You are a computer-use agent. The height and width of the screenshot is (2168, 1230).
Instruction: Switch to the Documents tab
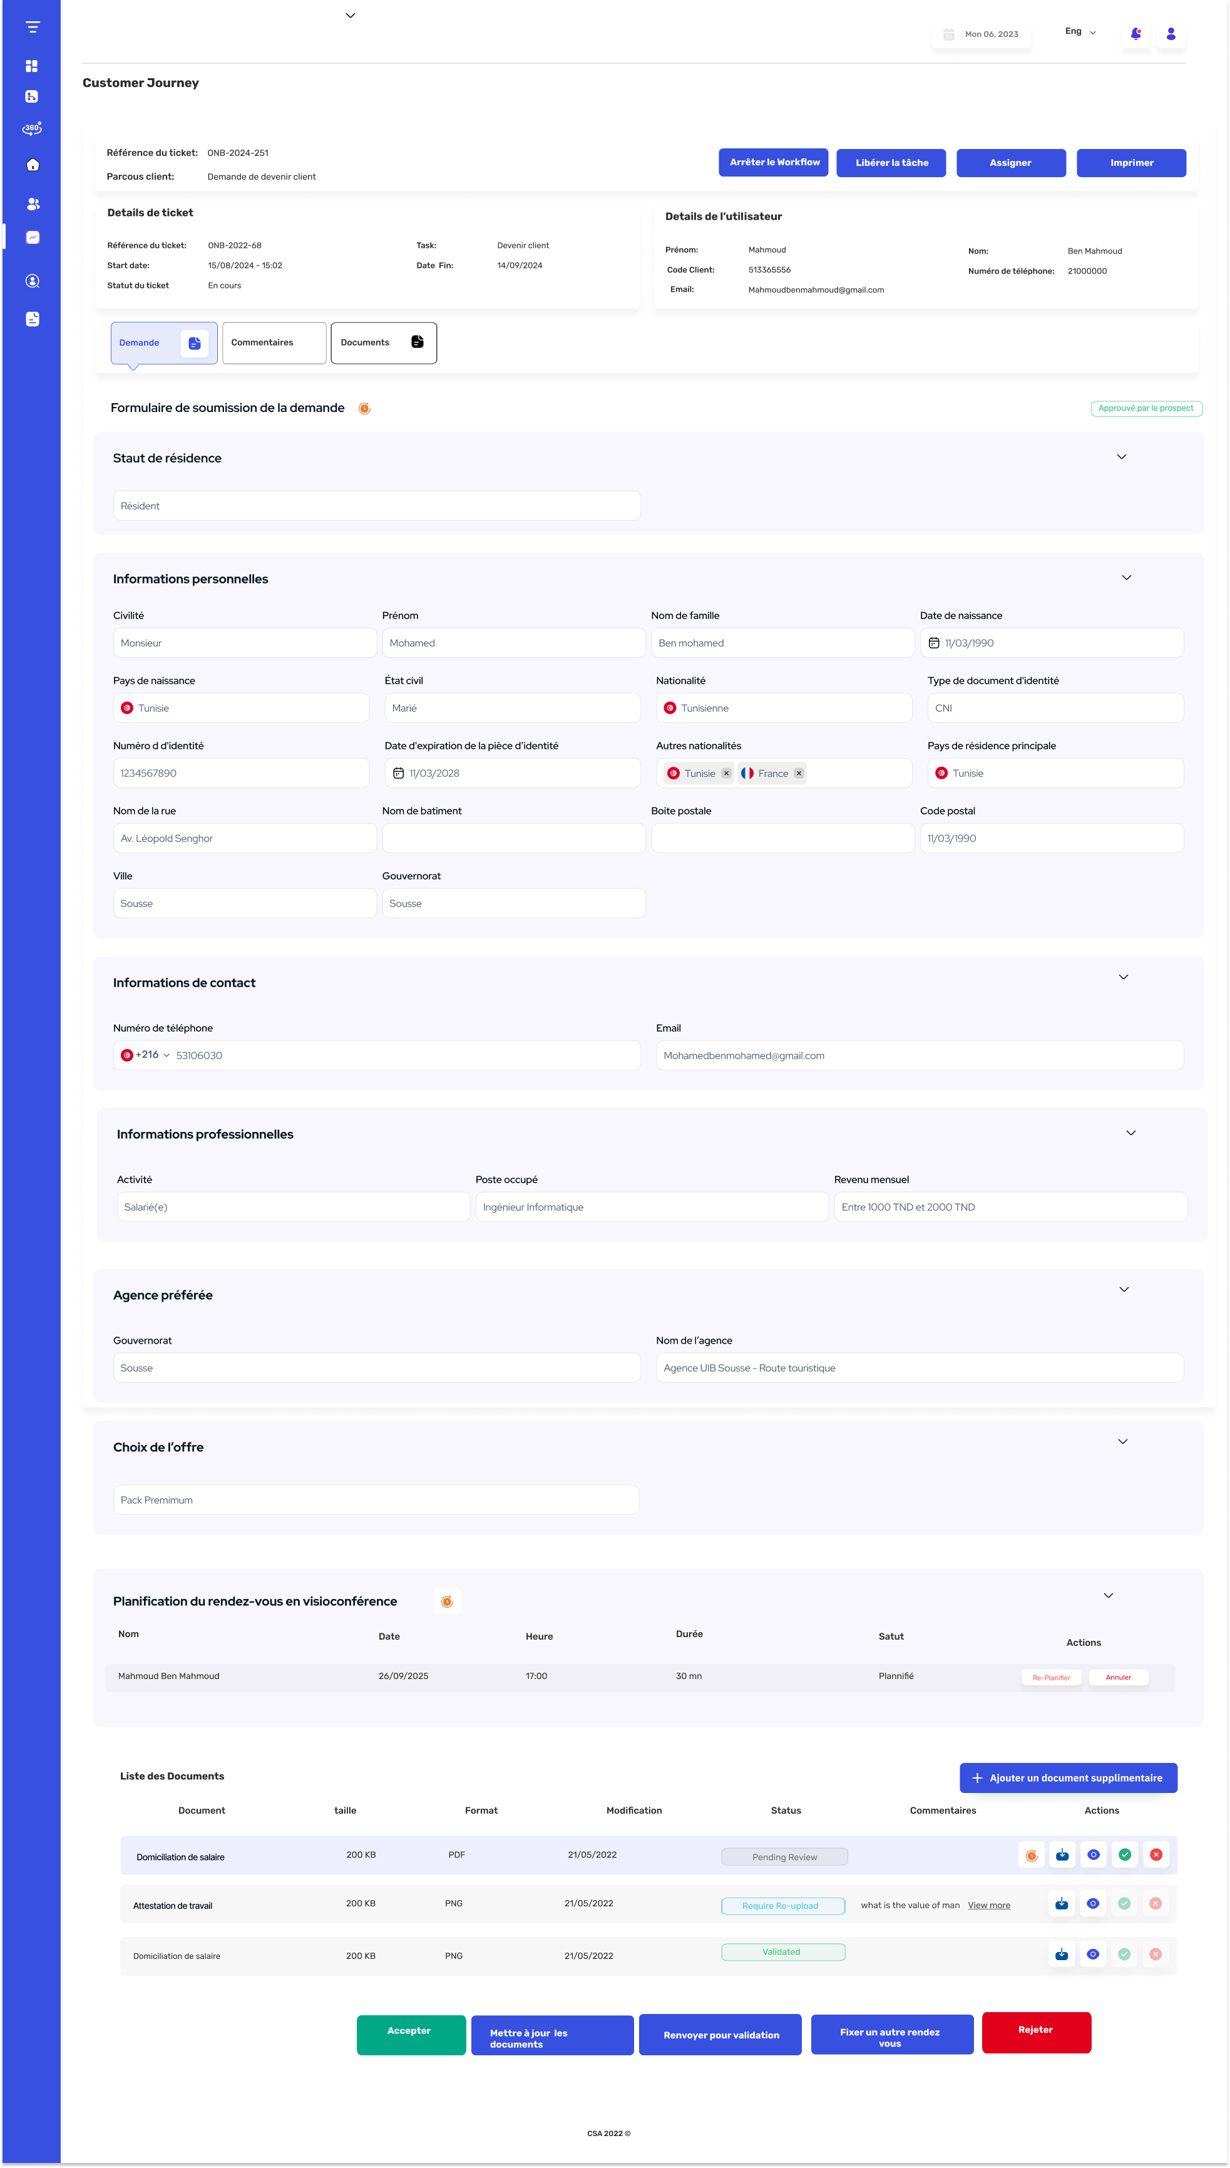point(384,343)
